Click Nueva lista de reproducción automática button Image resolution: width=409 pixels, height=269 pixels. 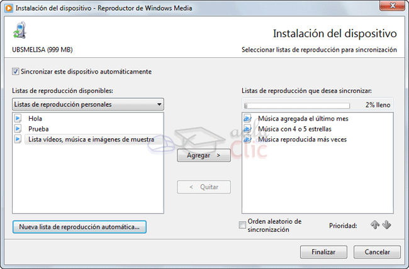pyautogui.click(x=79, y=227)
